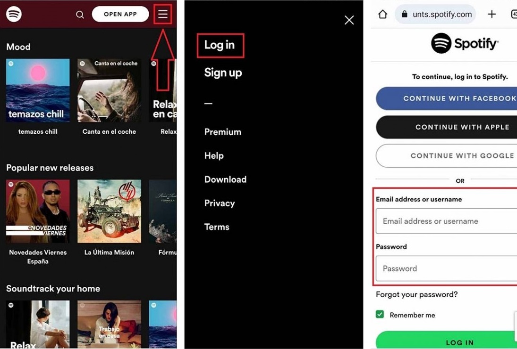Click the OPEN APP button
This screenshot has width=517, height=349.
coord(120,14)
